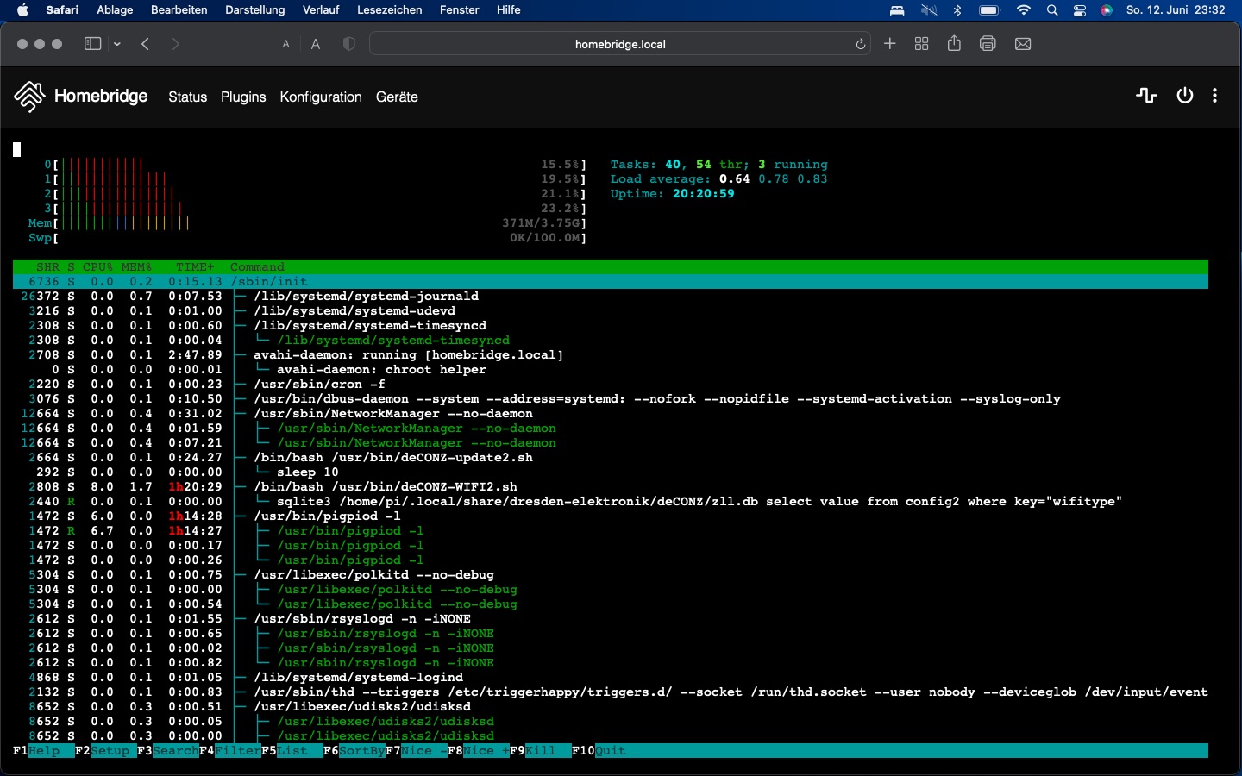Image resolution: width=1242 pixels, height=776 pixels.
Task: Open the Homebridge three-dot options menu
Action: [x=1214, y=96]
